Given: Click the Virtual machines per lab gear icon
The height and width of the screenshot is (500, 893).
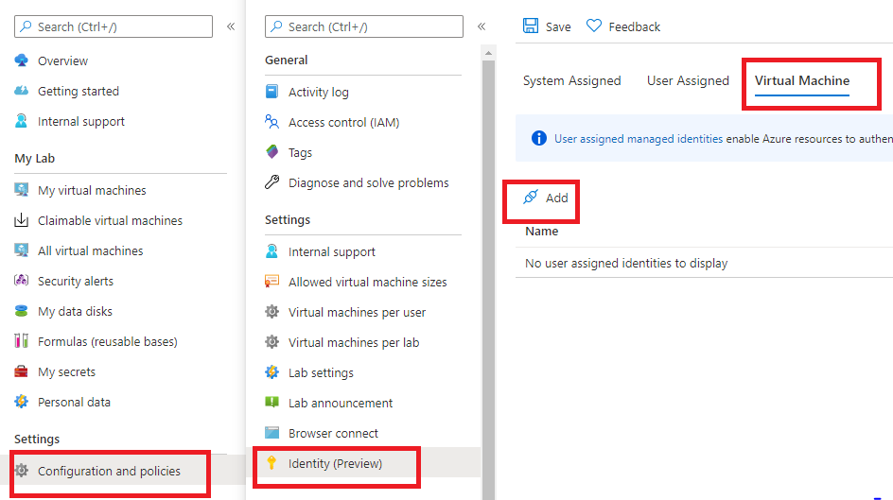Looking at the screenshot, I should click(x=272, y=342).
